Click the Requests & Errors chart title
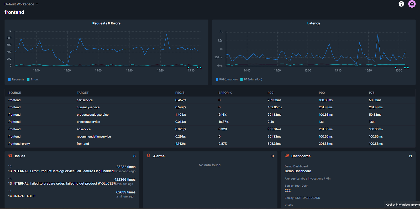The image size is (420, 209). click(x=106, y=23)
